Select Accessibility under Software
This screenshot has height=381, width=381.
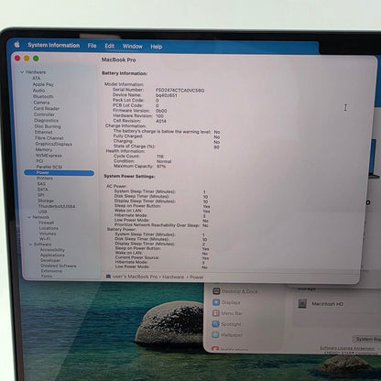[x=52, y=250]
